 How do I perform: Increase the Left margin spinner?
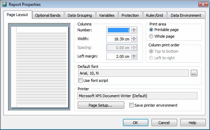point(134,55)
